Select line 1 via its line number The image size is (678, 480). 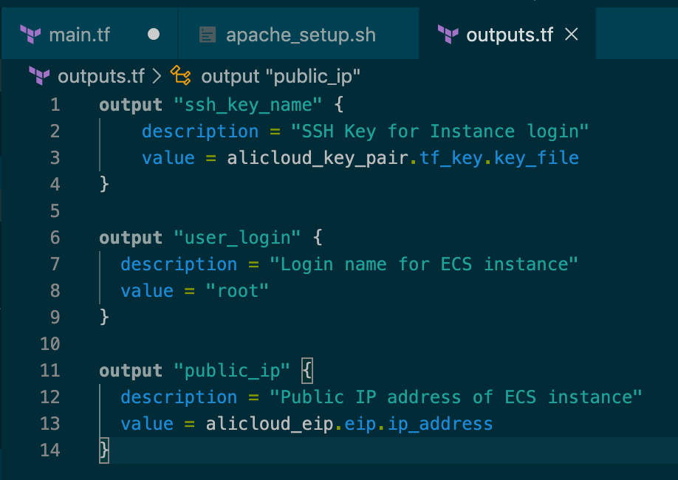click(x=55, y=105)
